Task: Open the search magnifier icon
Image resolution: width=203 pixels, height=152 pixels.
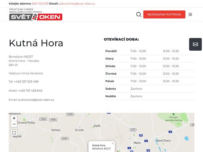Action: 139,14
